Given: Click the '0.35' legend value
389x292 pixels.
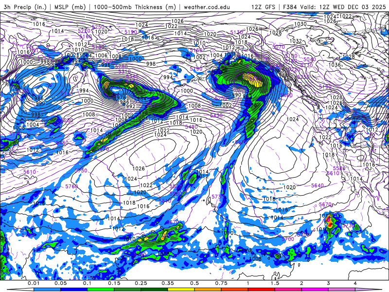Looking at the screenshot, I should point(168,283).
